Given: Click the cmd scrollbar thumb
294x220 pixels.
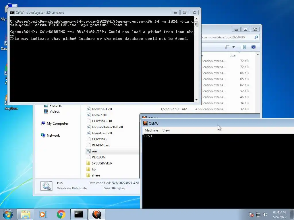Looking at the screenshot, I should (x=196, y=24).
